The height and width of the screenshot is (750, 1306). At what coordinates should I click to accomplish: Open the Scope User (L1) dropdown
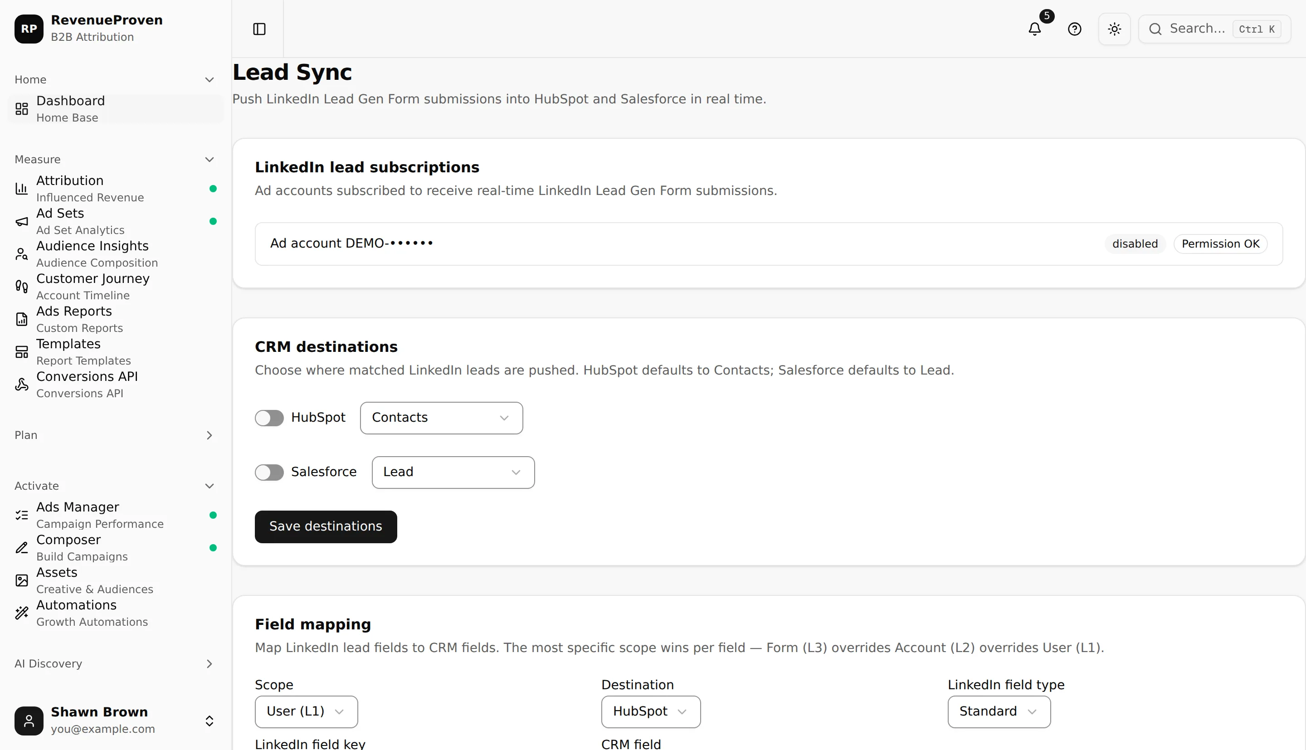(x=307, y=711)
